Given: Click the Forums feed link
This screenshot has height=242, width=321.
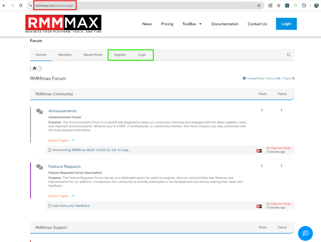Looking at the screenshot, I should click(272, 78).
